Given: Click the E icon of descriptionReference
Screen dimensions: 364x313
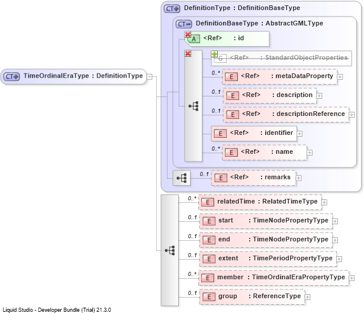Looking at the screenshot, I should pyautogui.click(x=233, y=115).
